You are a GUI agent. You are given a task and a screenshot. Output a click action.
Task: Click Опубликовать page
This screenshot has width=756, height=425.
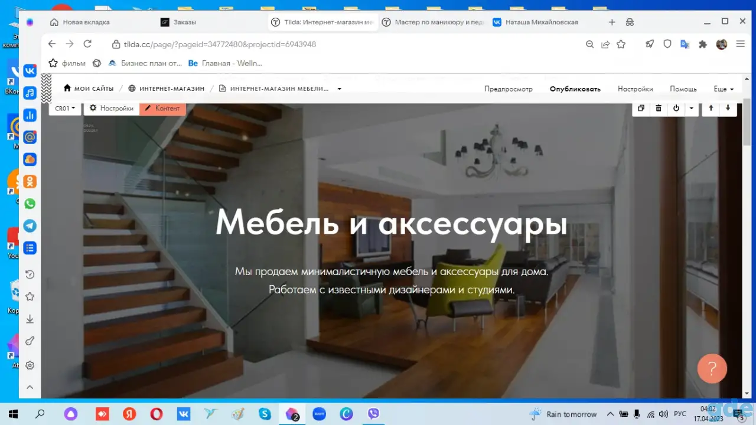tap(575, 89)
